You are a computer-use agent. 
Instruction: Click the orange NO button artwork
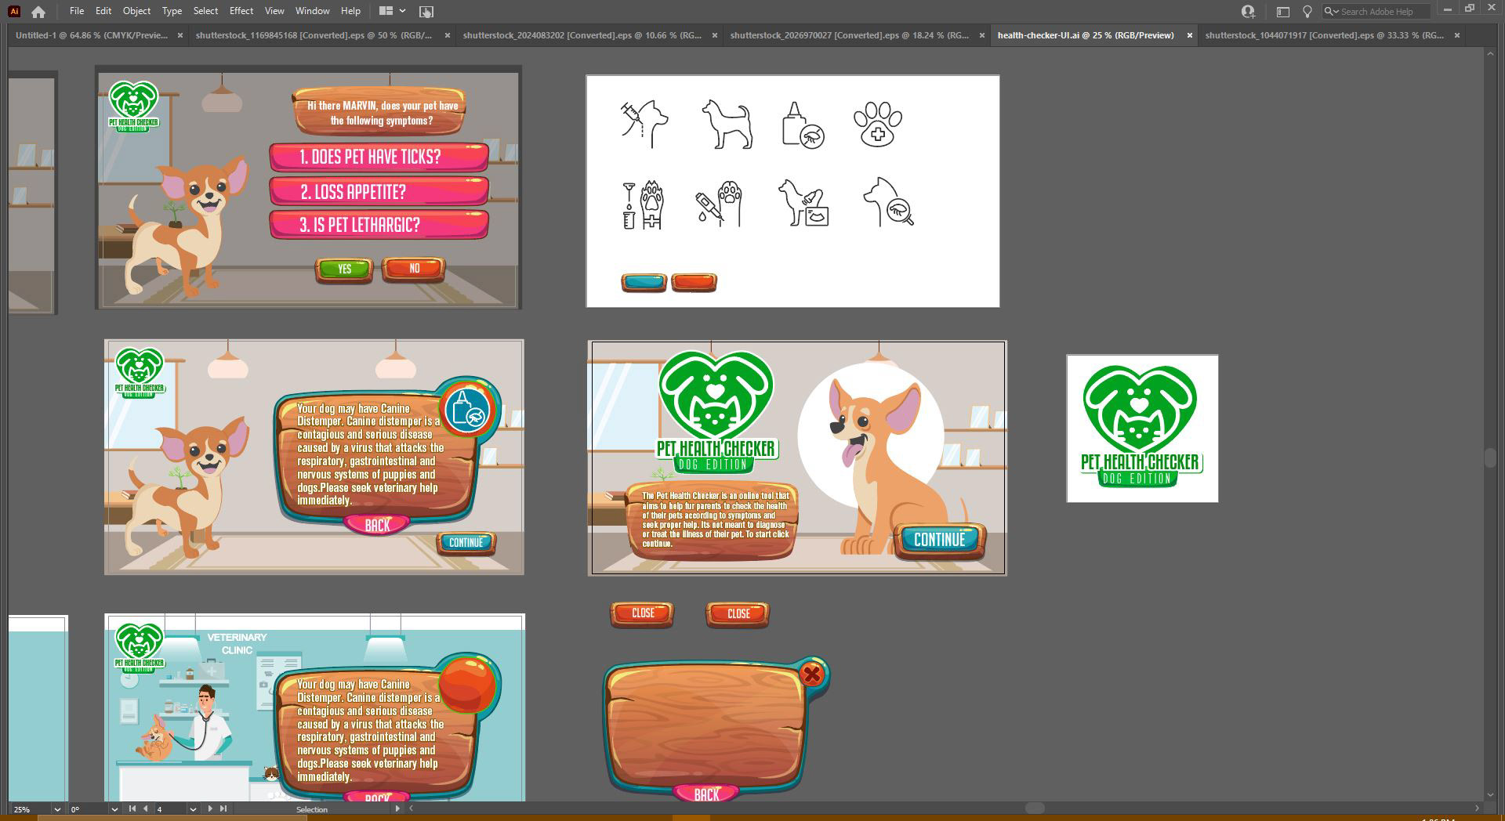[414, 269]
